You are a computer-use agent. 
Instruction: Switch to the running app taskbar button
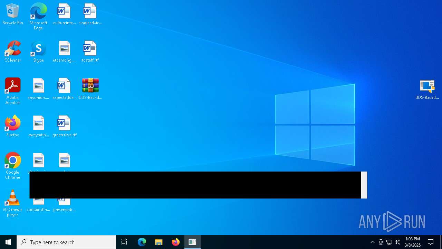click(x=192, y=242)
